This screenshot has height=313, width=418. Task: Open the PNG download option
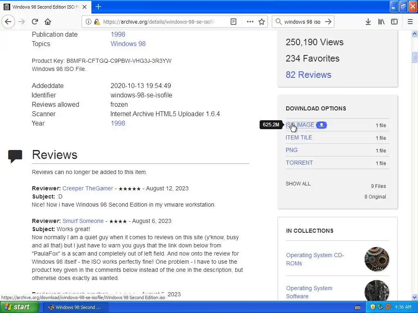tap(291, 150)
